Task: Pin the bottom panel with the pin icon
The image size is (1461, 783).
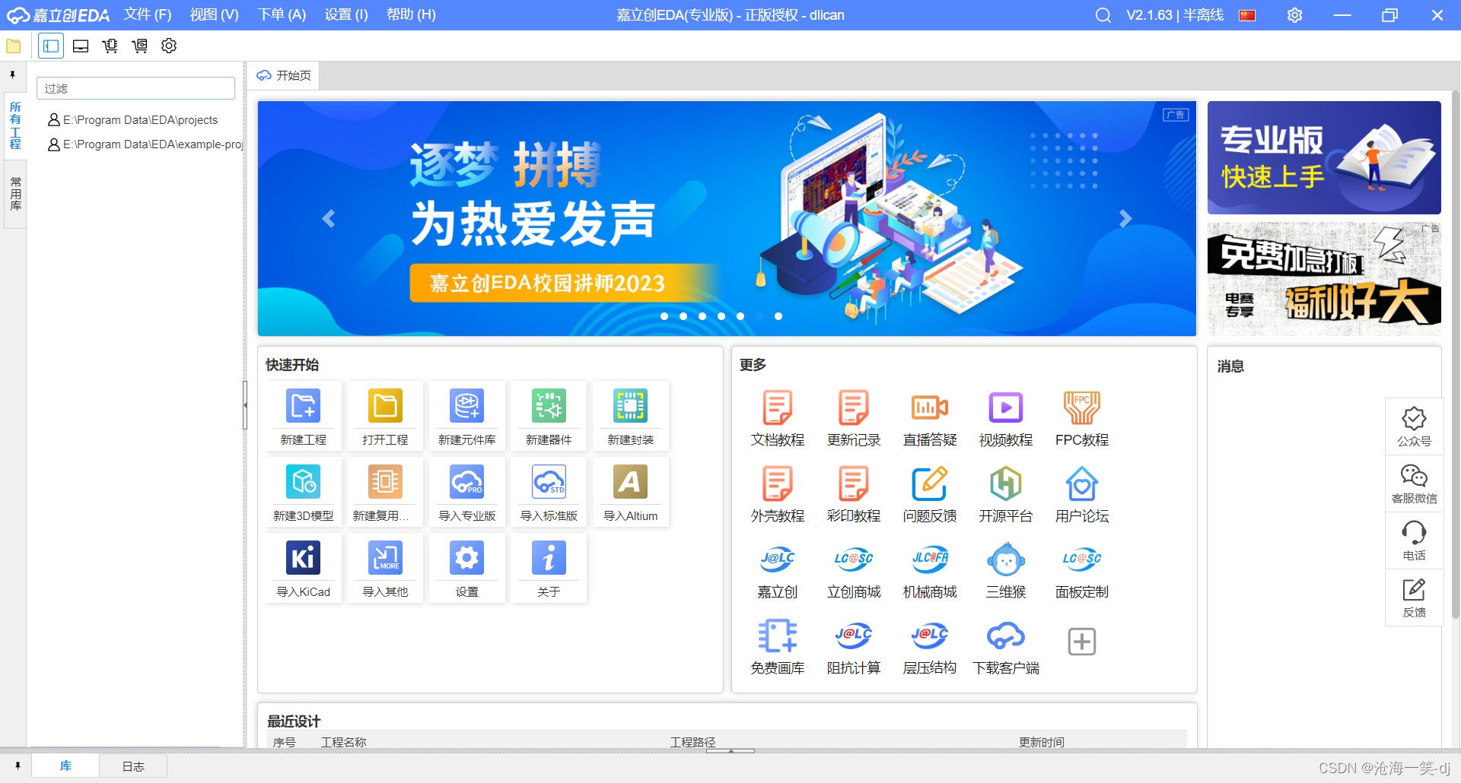Action: coord(17,766)
